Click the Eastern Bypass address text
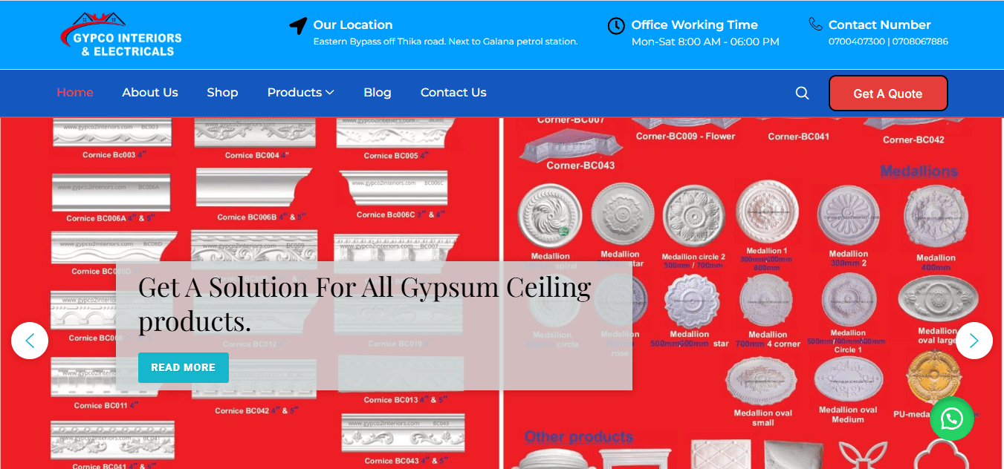This screenshot has height=469, width=1004. pyautogui.click(x=445, y=42)
